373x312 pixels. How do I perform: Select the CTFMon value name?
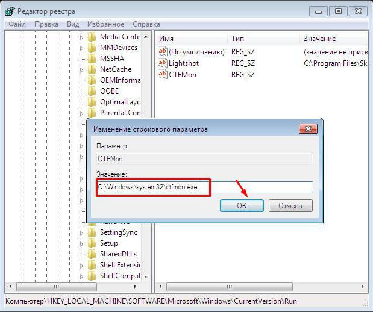[183, 75]
